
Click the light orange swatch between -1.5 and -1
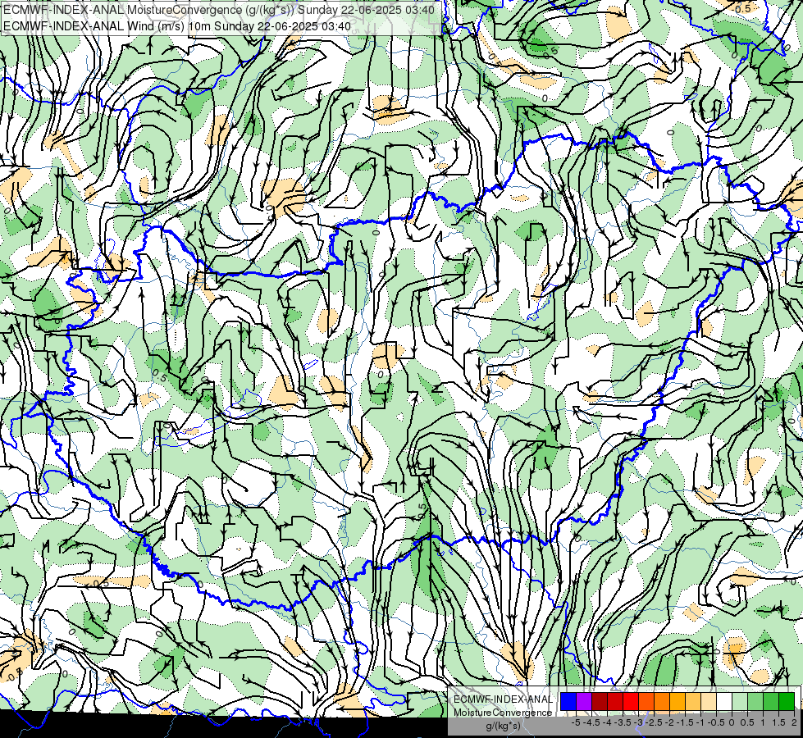(693, 702)
